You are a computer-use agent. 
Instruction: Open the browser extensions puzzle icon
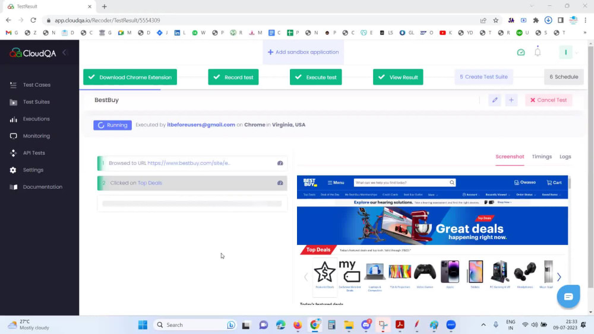point(536,20)
